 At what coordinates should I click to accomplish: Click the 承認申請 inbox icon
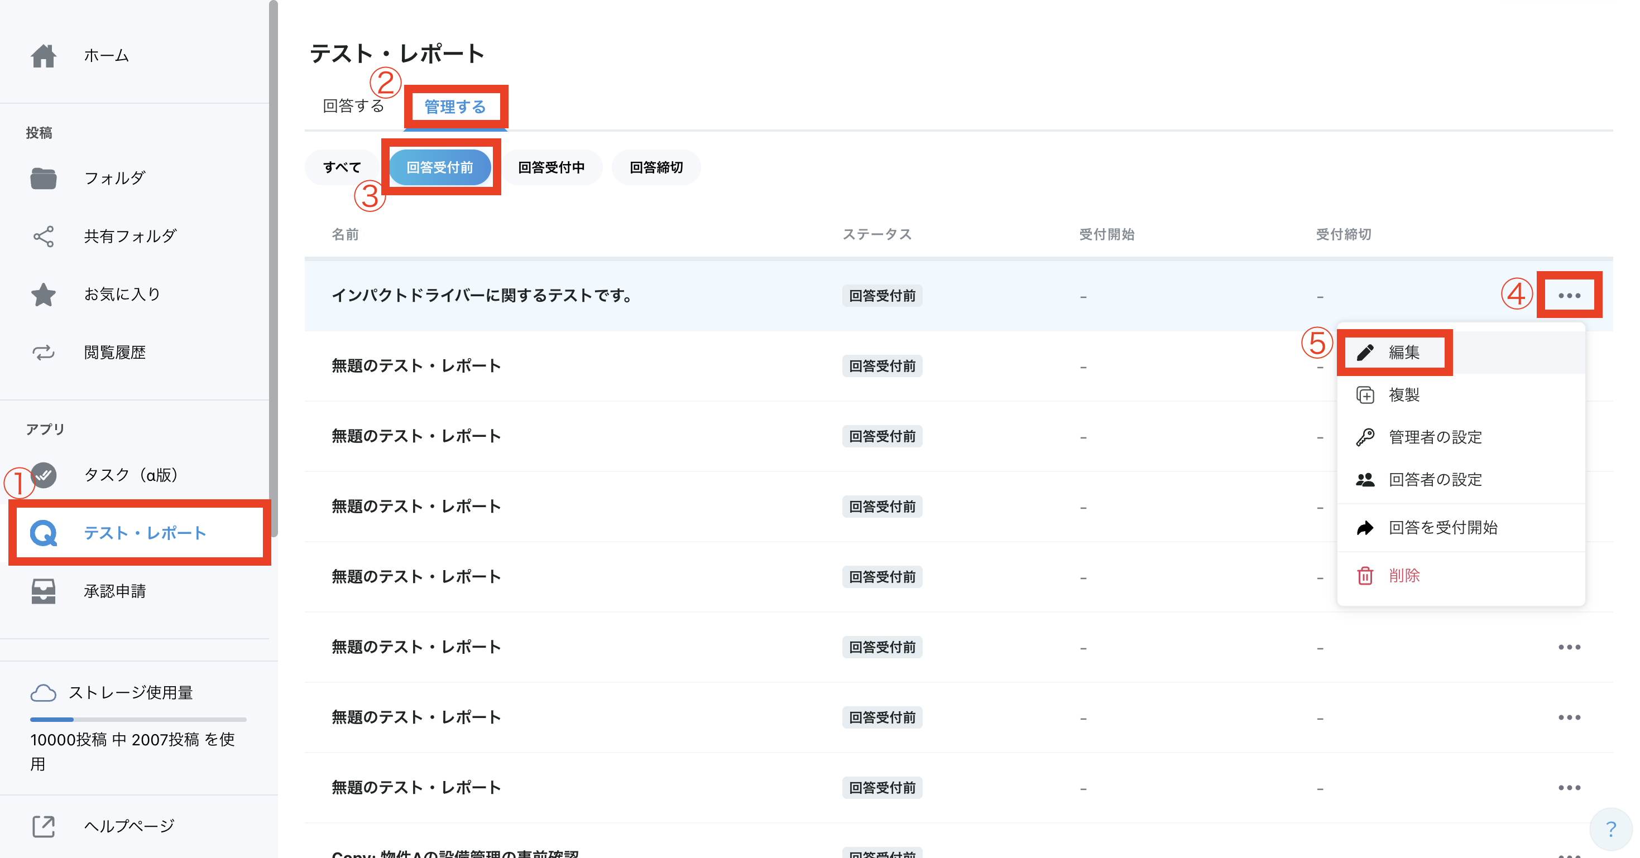click(x=44, y=591)
